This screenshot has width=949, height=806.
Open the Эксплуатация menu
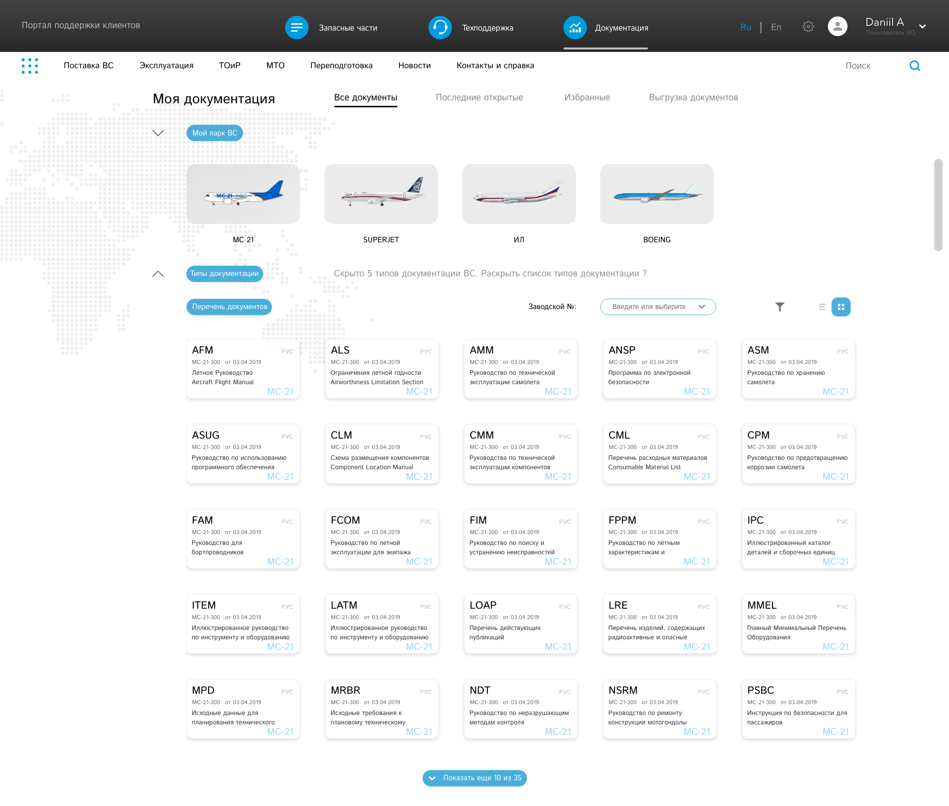pyautogui.click(x=167, y=66)
